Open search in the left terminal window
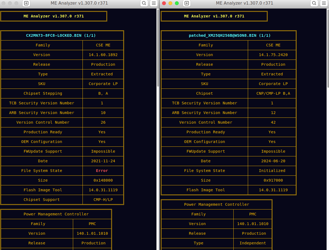Screen dimensions: 329x250 (144, 3)
